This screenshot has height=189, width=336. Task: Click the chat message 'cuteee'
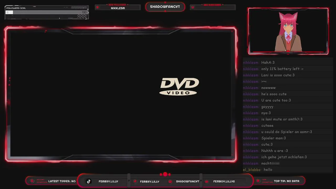click(x=267, y=125)
